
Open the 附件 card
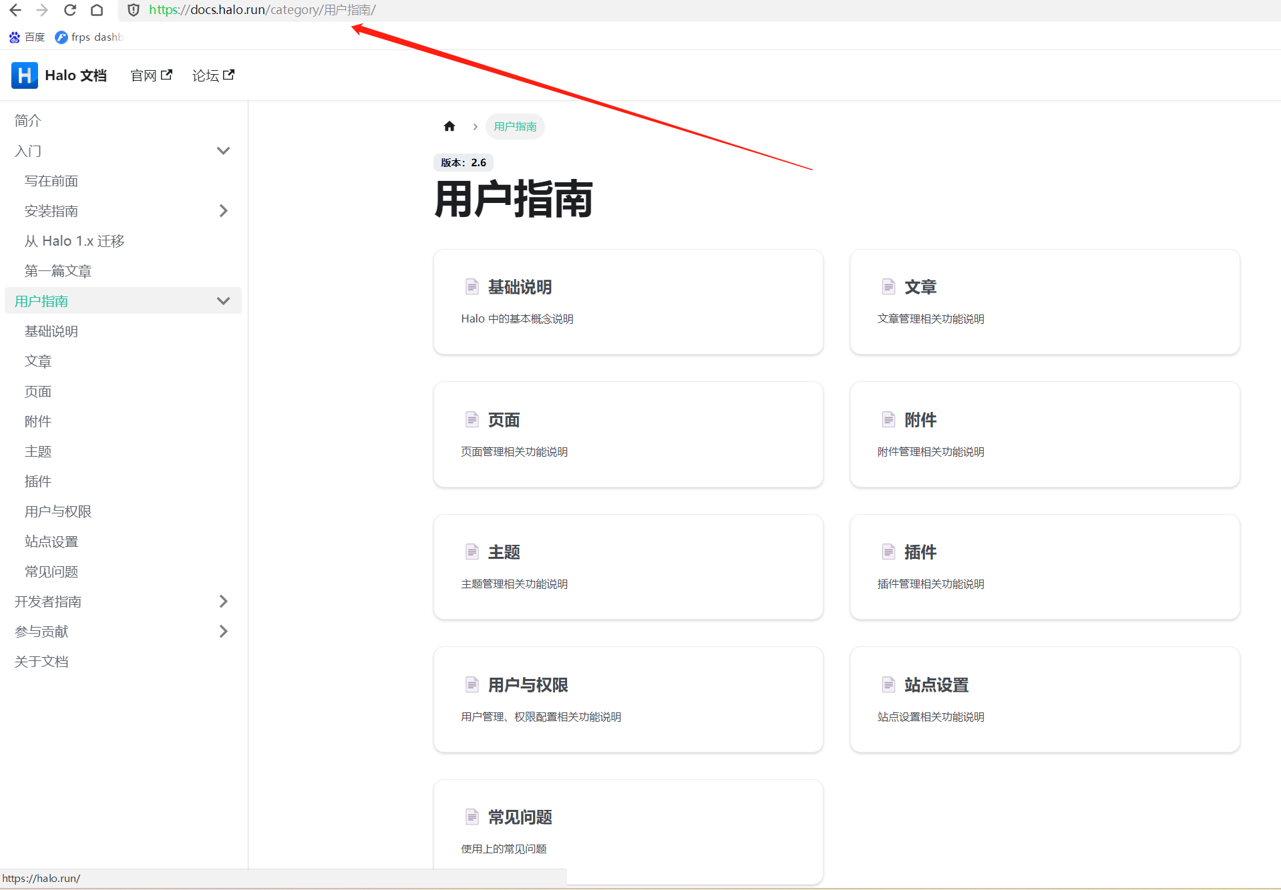[1045, 435]
